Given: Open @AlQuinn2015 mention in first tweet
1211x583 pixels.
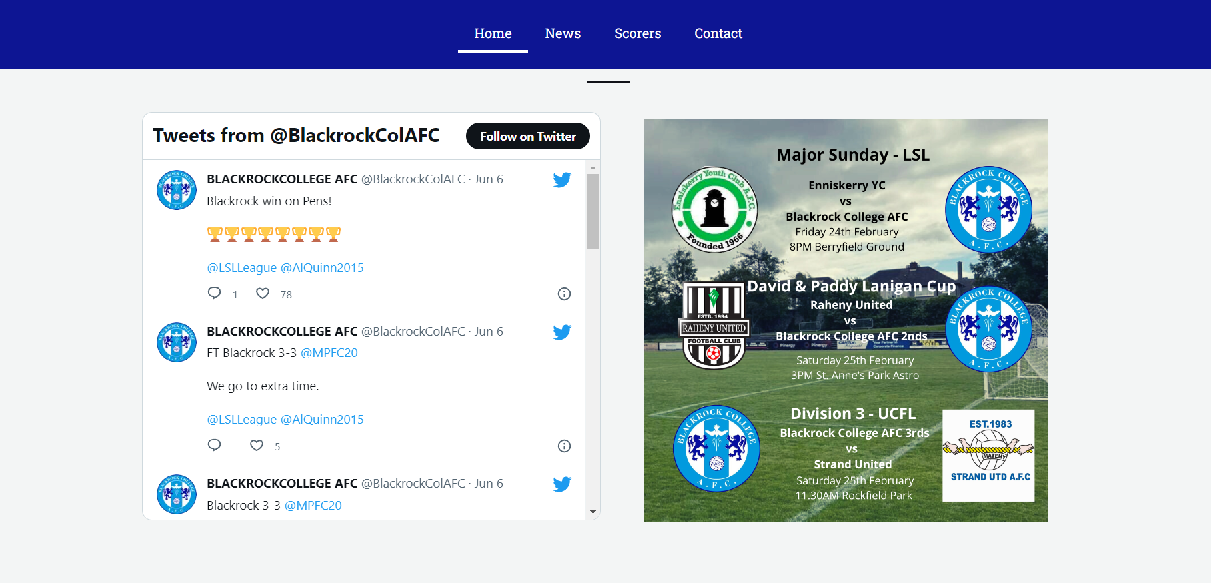Looking at the screenshot, I should click(x=322, y=267).
